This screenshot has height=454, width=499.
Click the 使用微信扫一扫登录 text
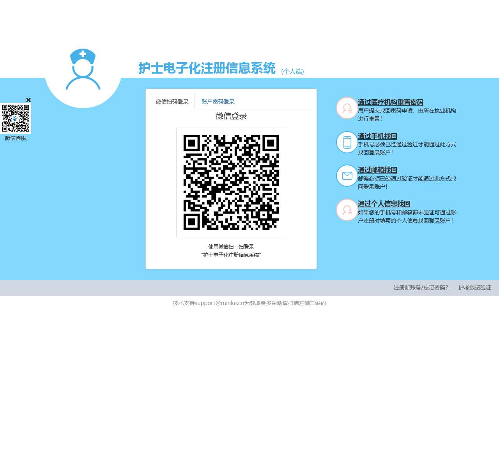(231, 247)
